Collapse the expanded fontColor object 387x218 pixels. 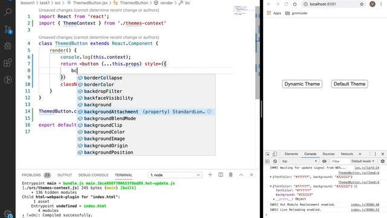click(270, 186)
